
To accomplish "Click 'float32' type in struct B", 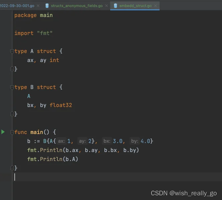I will click(x=61, y=105).
